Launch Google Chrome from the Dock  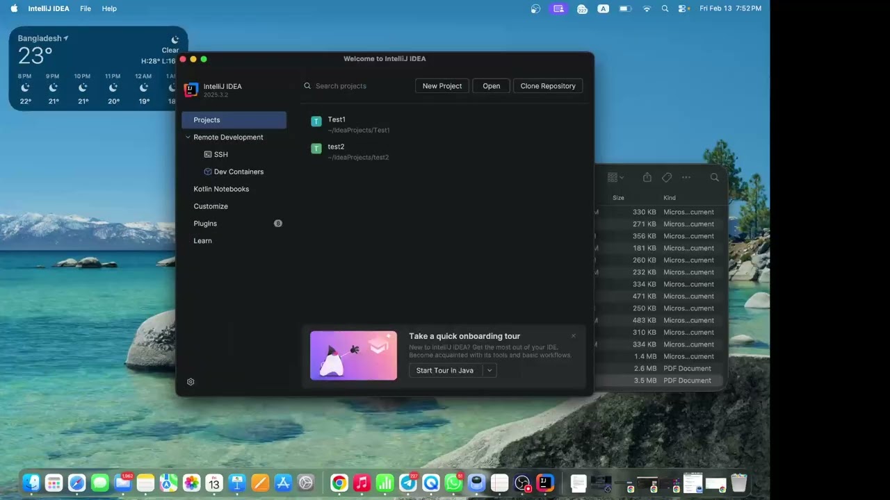point(339,483)
